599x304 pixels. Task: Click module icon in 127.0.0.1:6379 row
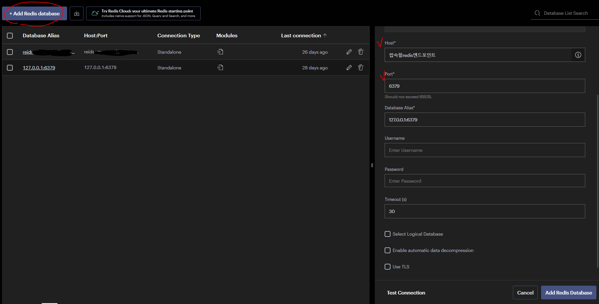[220, 67]
